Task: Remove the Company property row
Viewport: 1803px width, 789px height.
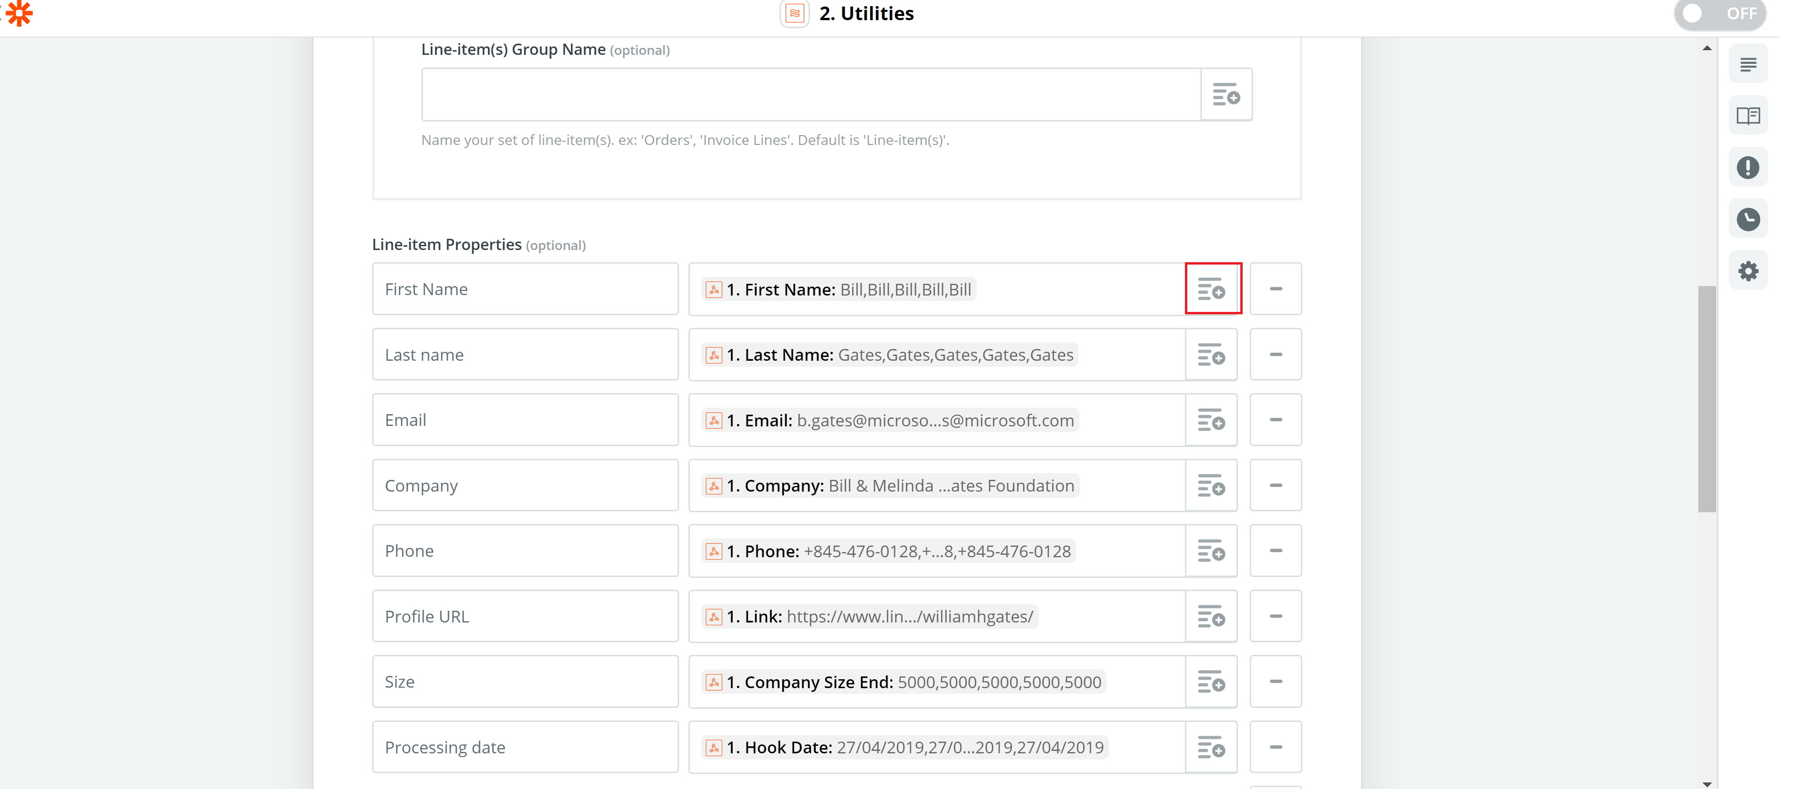Action: tap(1275, 486)
